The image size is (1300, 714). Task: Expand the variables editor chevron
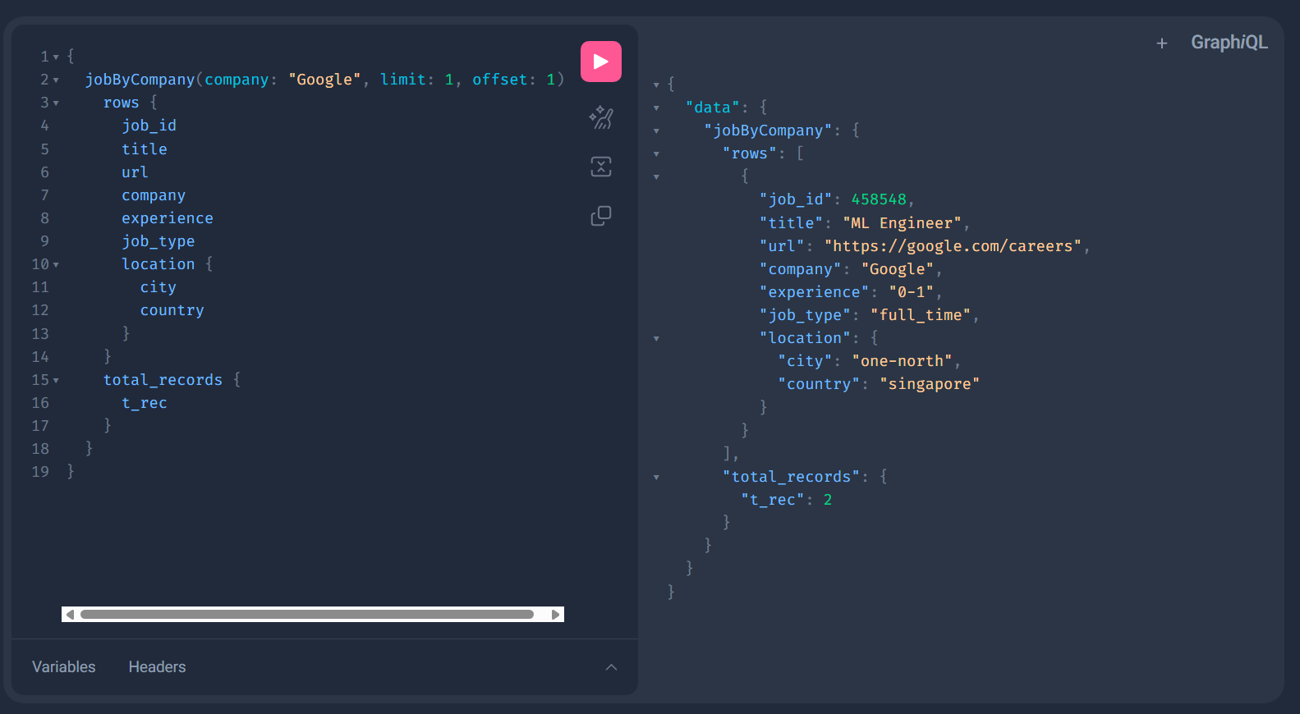611,667
